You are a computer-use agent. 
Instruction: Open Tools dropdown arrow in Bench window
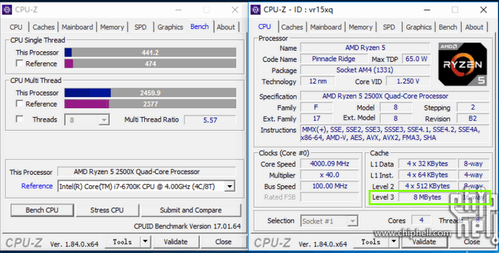coord(145,242)
